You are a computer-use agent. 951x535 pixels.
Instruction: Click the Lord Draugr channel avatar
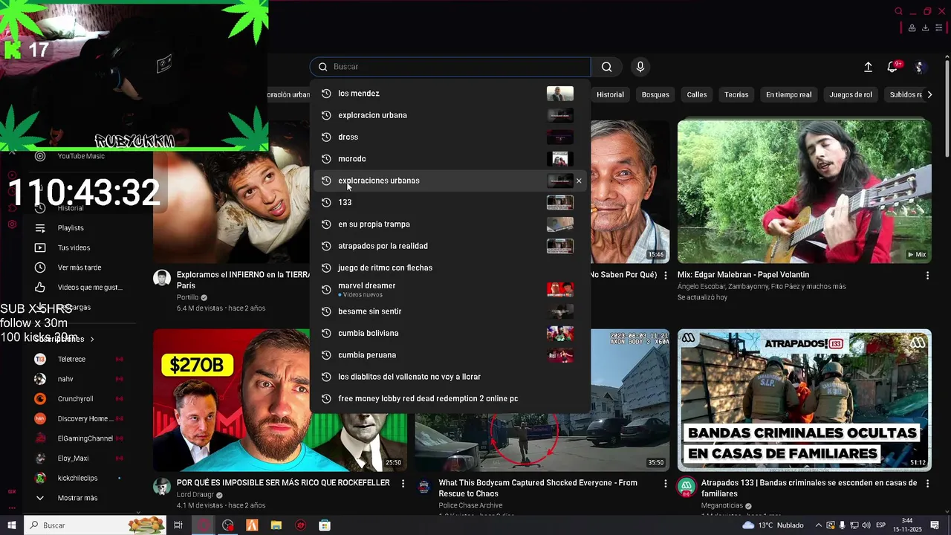(x=162, y=487)
